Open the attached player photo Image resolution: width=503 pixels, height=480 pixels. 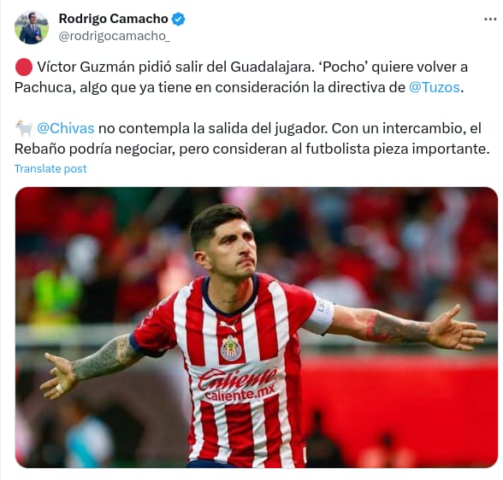[x=257, y=327]
